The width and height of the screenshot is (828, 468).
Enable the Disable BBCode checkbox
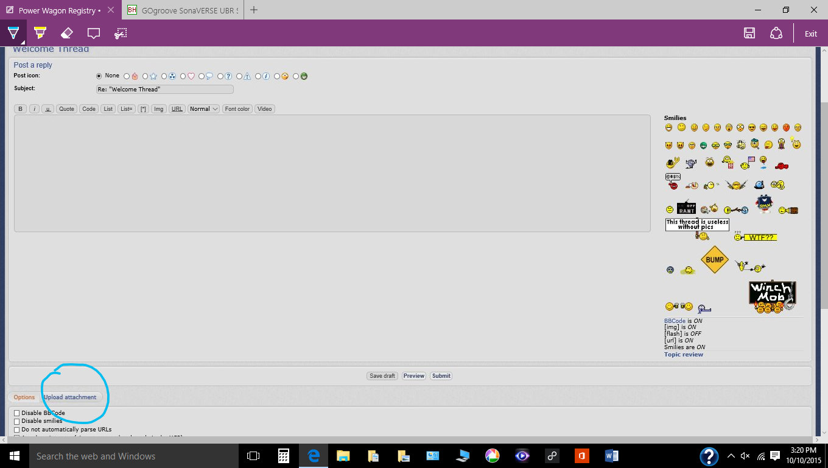tap(17, 413)
